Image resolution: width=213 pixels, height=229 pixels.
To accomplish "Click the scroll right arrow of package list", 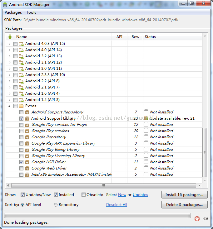I will pyautogui.click(x=199, y=185).
